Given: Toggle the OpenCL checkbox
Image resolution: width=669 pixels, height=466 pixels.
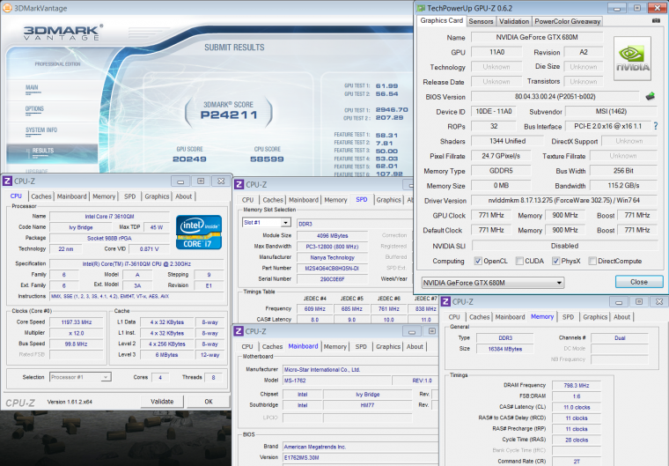Looking at the screenshot, I should 478,261.
